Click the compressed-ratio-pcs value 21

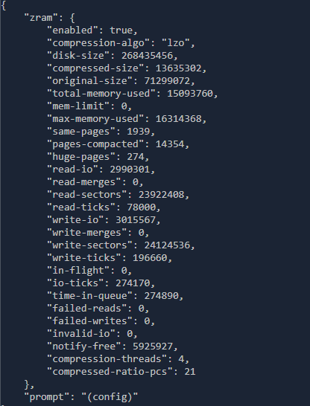point(189,372)
